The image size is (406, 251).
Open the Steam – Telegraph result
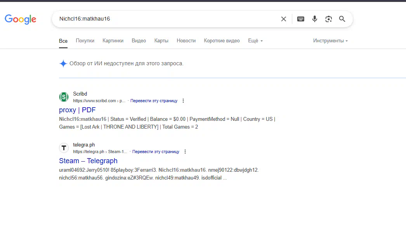[x=88, y=161]
